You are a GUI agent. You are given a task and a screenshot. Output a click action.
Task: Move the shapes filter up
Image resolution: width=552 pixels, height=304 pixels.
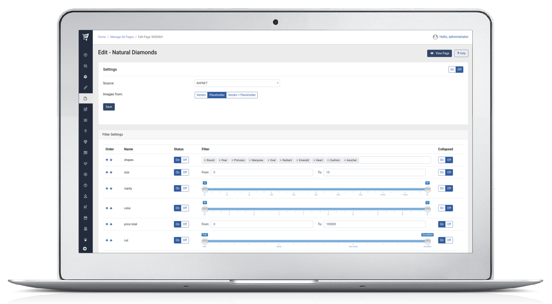107,160
